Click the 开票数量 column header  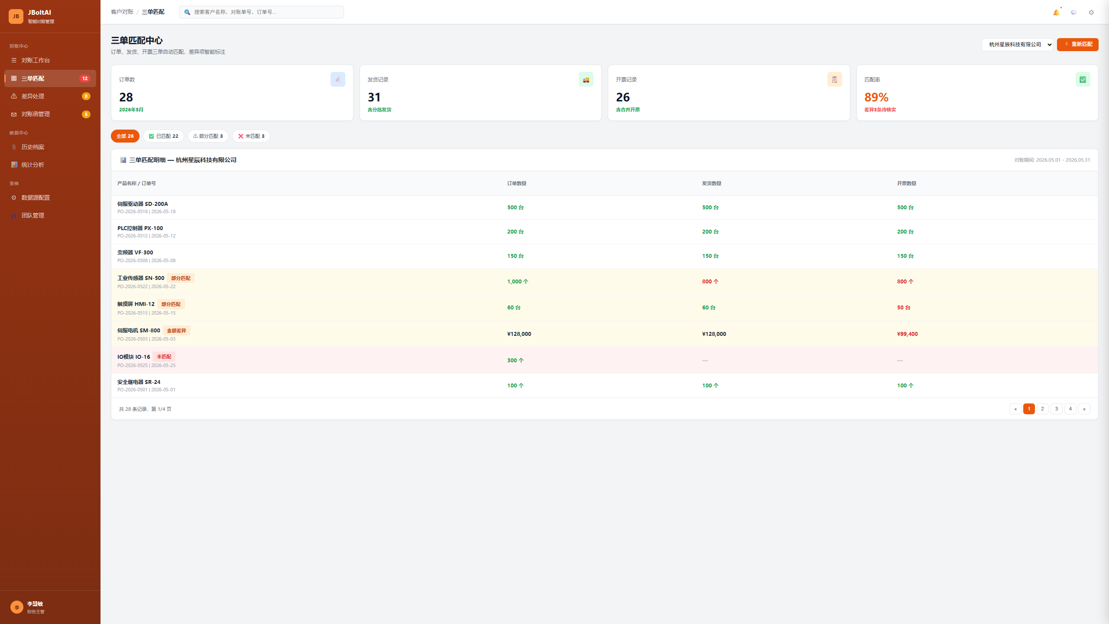click(907, 183)
